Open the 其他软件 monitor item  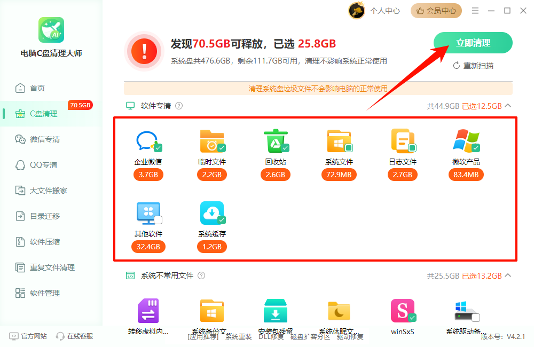click(148, 213)
